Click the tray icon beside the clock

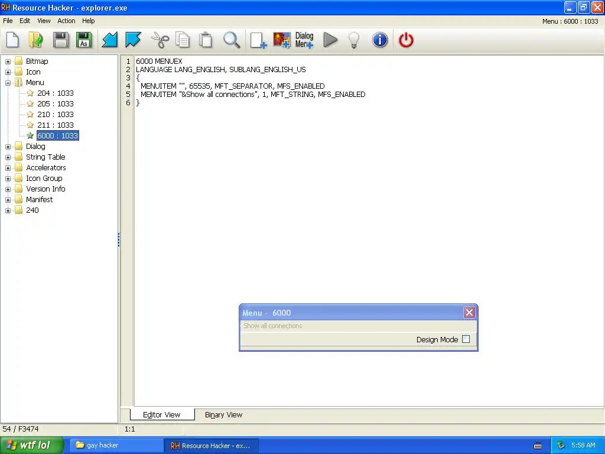click(561, 445)
